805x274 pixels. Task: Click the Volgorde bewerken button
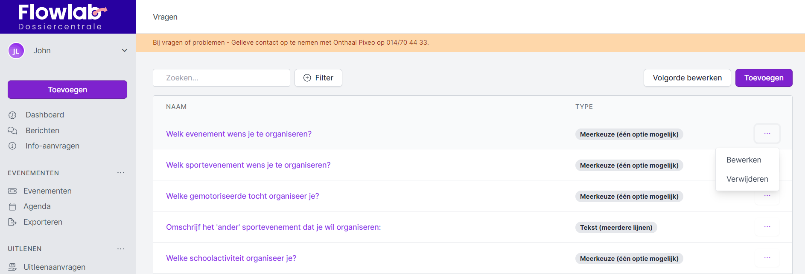tap(687, 78)
